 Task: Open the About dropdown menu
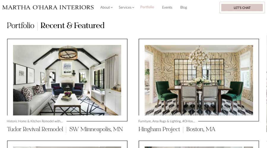tap(106, 7)
